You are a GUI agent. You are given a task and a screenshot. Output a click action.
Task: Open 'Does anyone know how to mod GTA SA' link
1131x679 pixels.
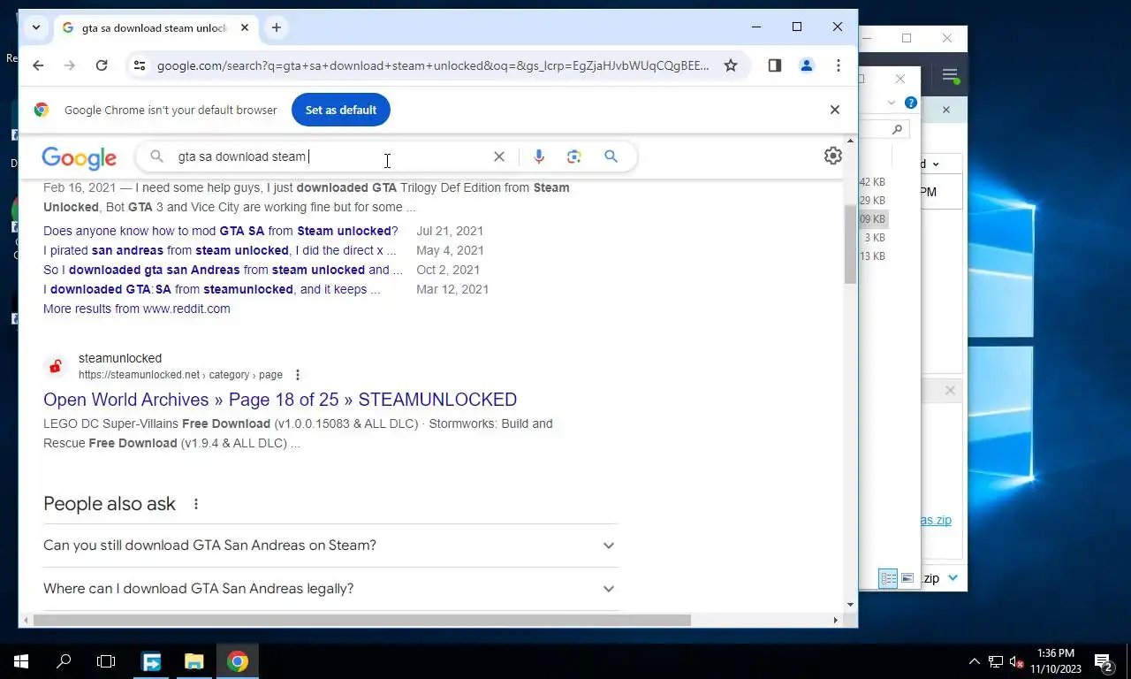[221, 231]
